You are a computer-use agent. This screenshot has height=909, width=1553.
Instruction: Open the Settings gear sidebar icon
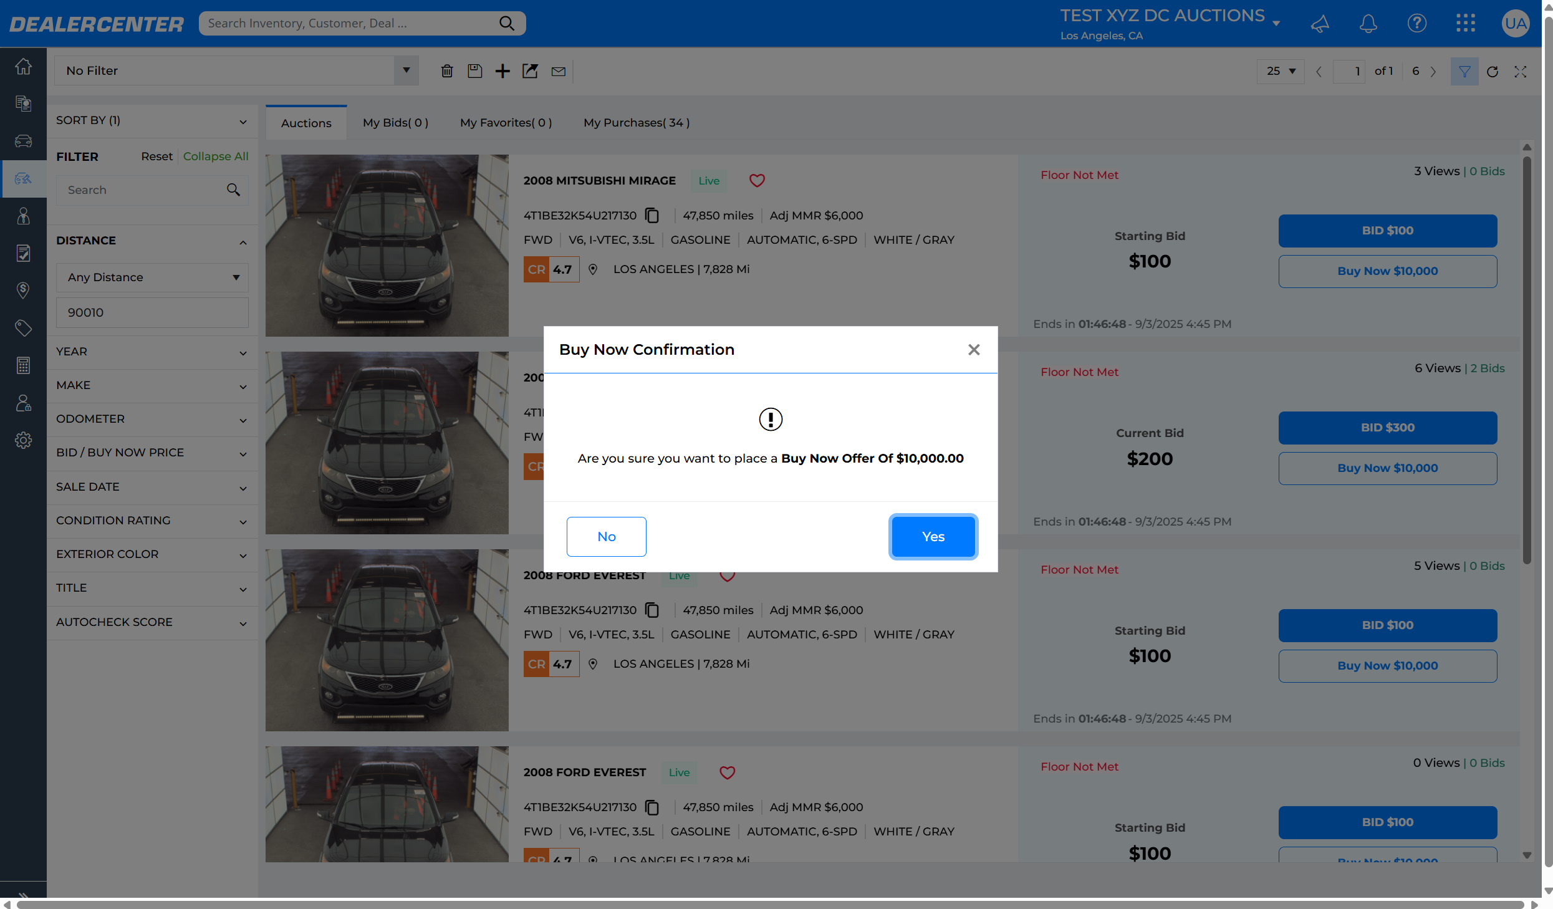[23, 440]
